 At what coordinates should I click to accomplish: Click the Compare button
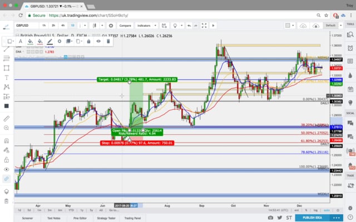pyautogui.click(x=125, y=25)
